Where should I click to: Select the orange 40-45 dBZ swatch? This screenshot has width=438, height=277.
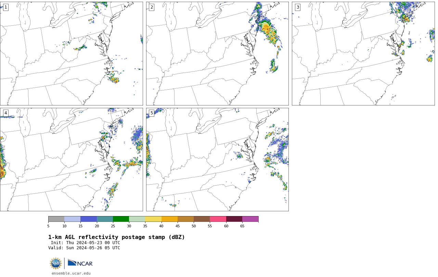pos(169,219)
